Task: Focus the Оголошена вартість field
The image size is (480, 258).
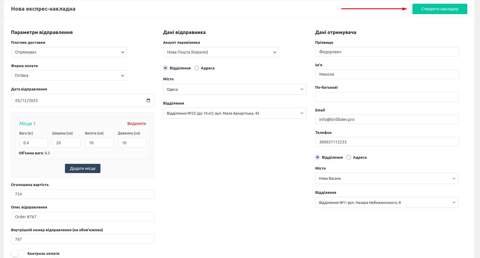Action: [x=83, y=194]
